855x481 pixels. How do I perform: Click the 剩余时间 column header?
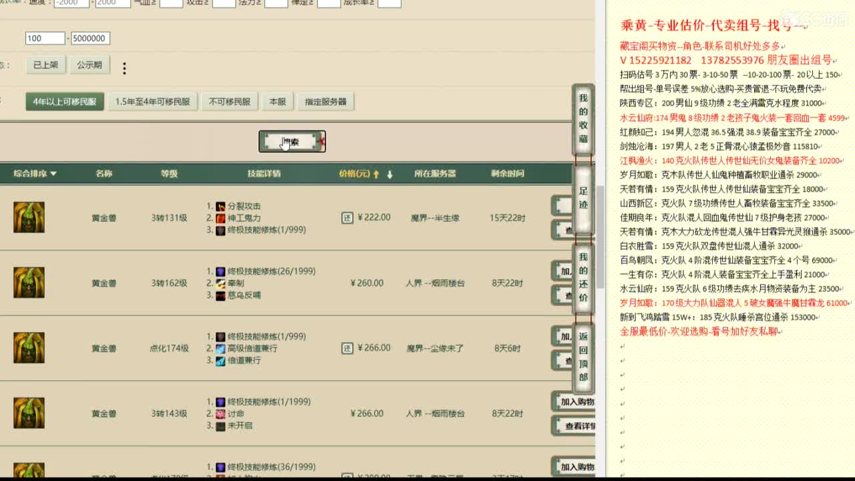[507, 174]
